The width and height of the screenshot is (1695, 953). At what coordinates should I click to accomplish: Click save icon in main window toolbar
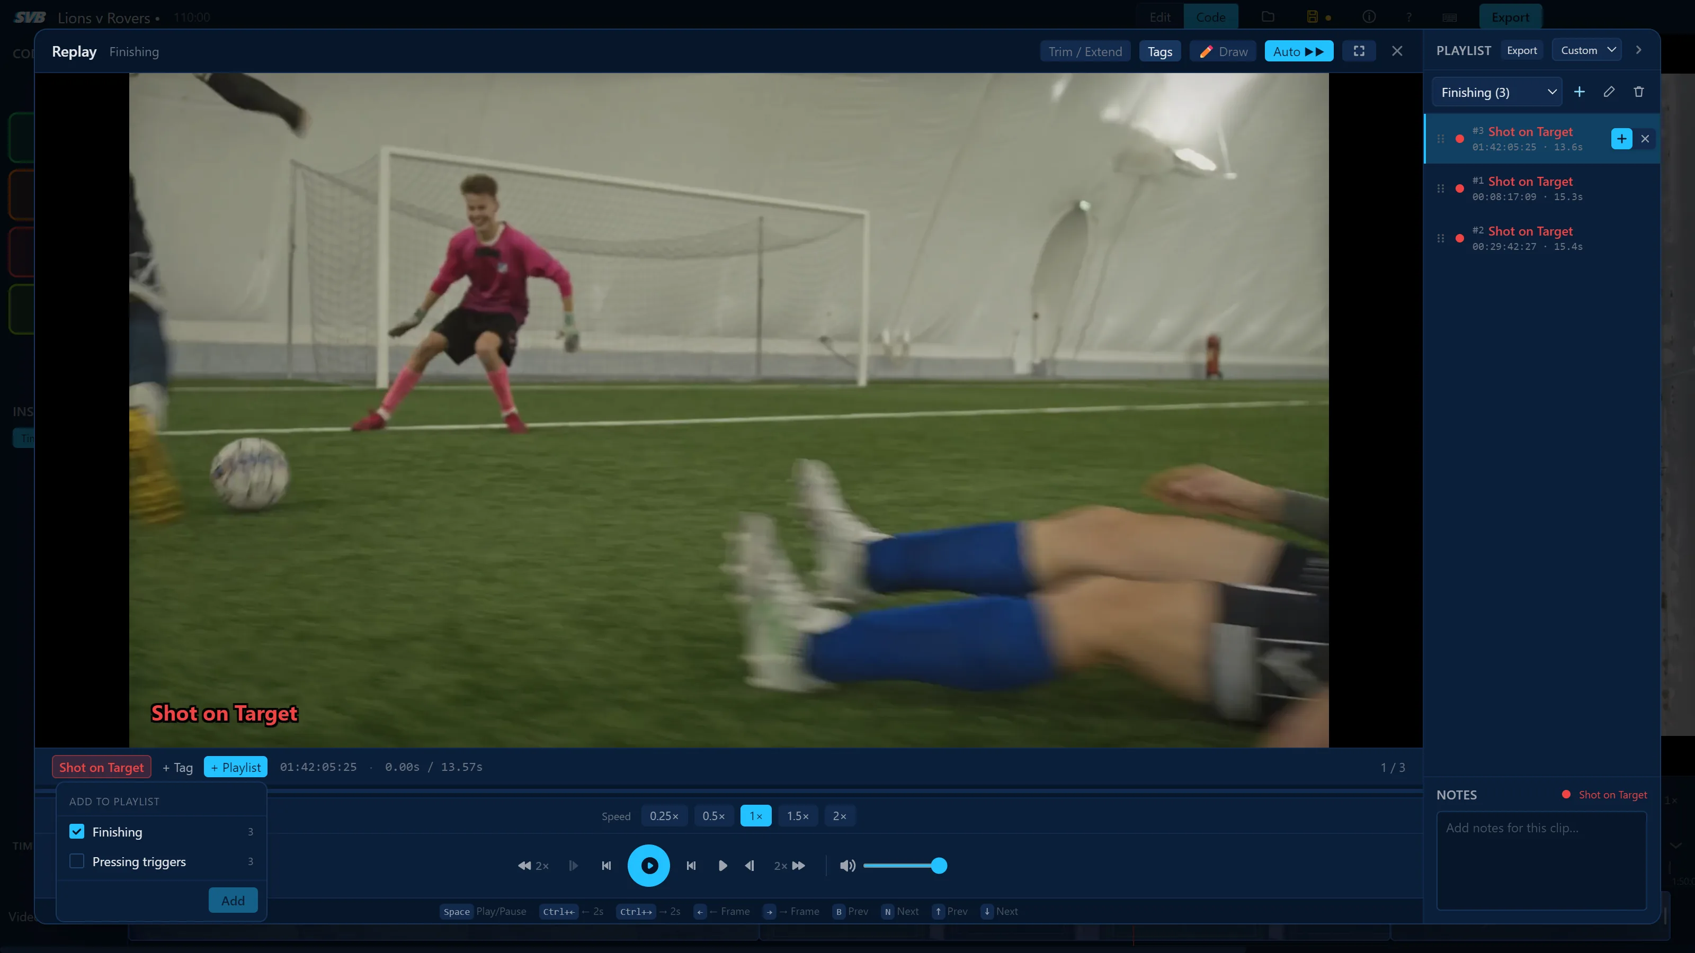tap(1312, 17)
